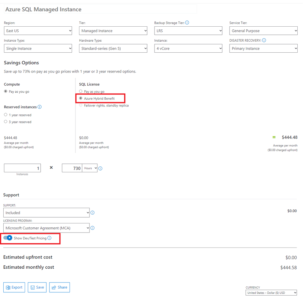Open the Region dropdown (East US)

click(x=38, y=31)
